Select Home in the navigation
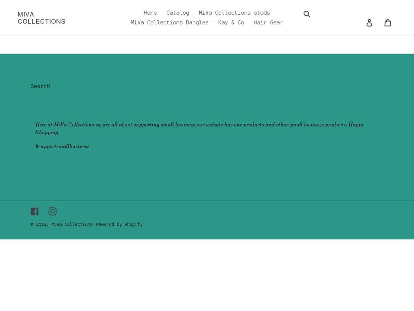The width and height of the screenshot is (414, 311). pos(150,13)
